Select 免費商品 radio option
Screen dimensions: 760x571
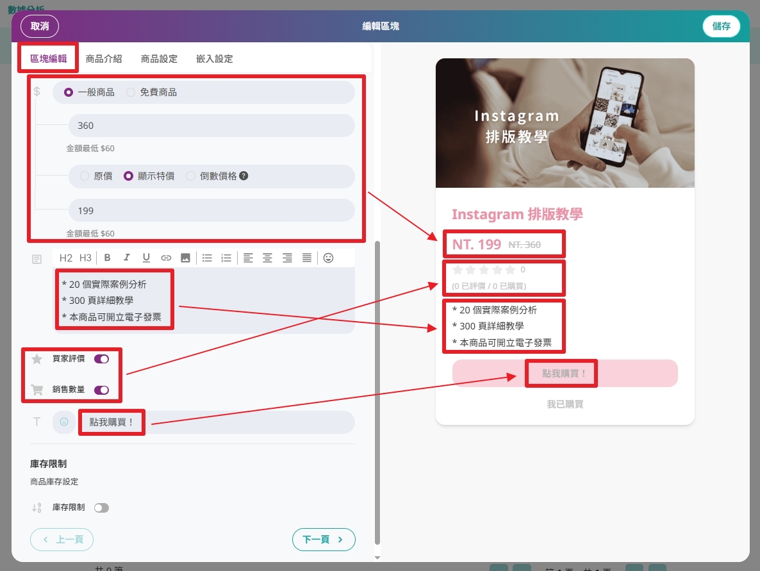pos(131,92)
